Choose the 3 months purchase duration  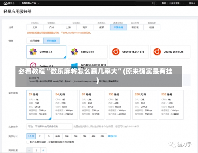pos(49,136)
